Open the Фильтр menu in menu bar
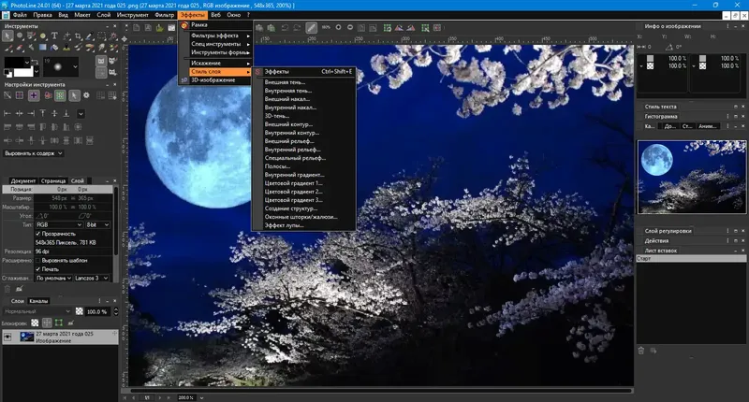 tap(165, 15)
